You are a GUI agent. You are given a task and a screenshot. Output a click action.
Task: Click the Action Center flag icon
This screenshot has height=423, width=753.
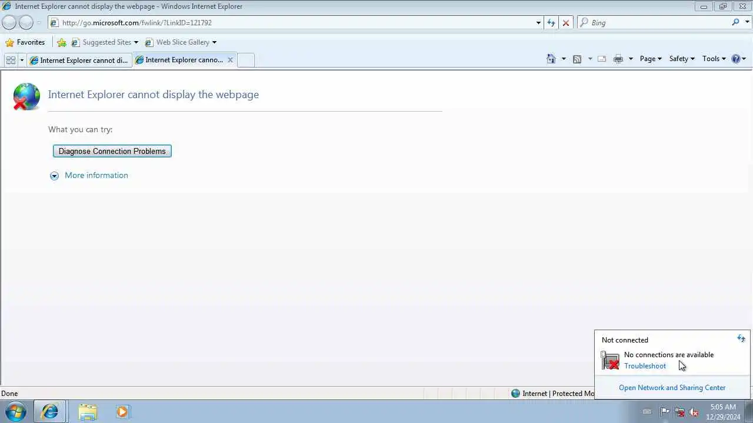point(665,412)
